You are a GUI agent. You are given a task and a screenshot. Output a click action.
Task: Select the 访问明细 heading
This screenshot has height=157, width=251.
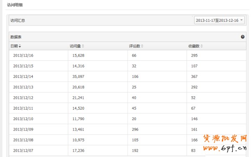click(15, 5)
